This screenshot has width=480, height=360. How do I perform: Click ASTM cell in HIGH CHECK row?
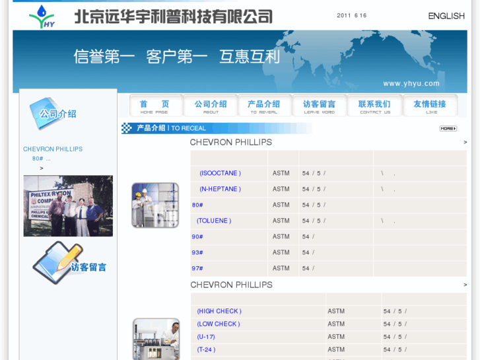pos(336,311)
